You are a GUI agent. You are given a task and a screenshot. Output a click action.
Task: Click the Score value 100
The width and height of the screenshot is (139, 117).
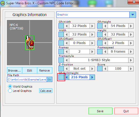(118, 69)
